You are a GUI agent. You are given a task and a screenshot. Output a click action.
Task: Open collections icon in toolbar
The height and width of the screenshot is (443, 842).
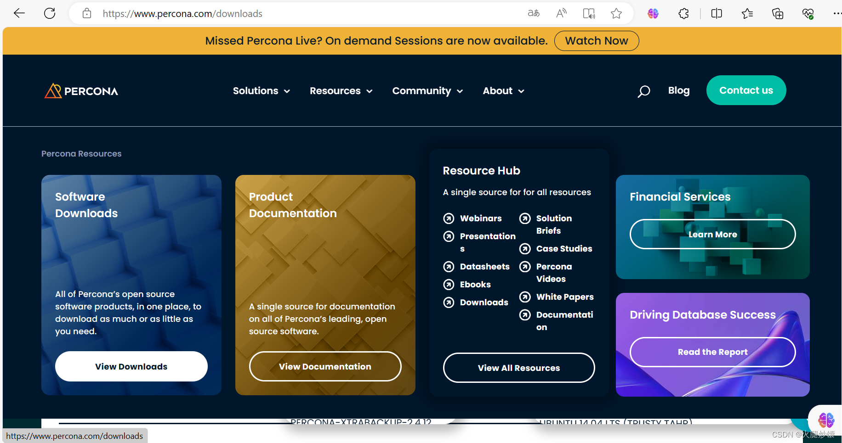pos(778,13)
